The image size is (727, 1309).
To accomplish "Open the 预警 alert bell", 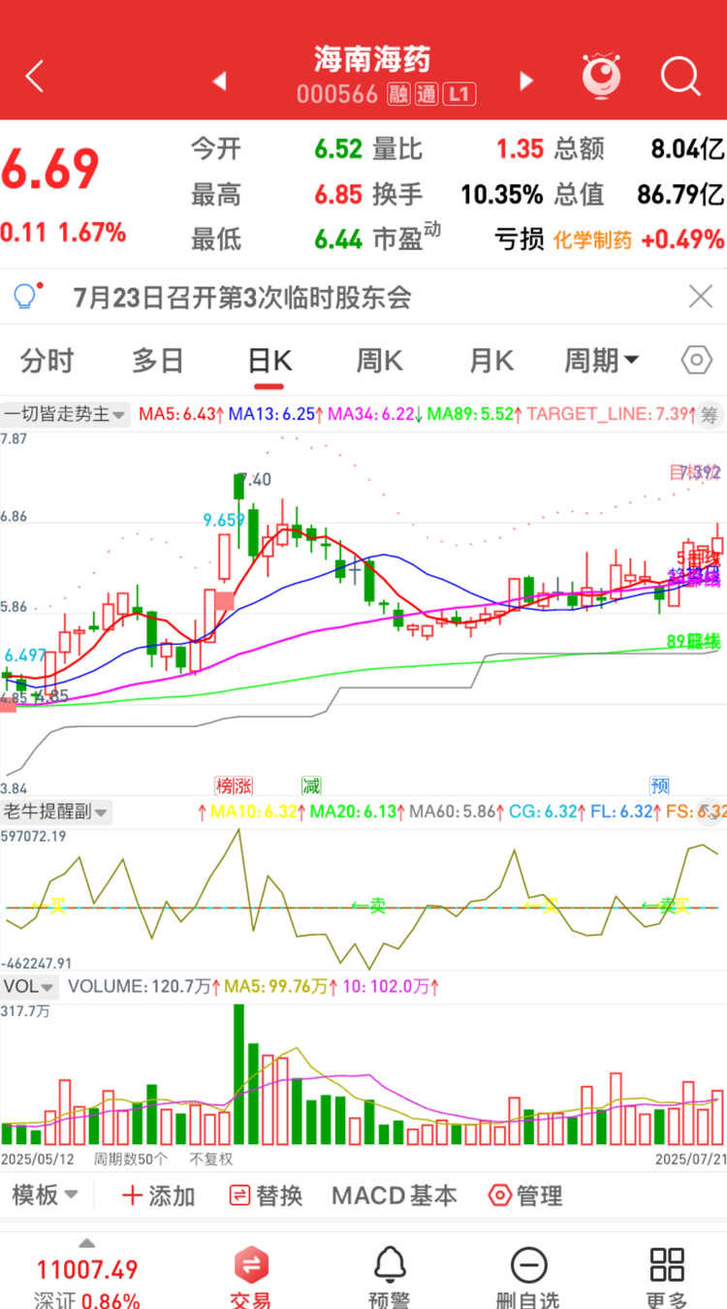I will (390, 1276).
